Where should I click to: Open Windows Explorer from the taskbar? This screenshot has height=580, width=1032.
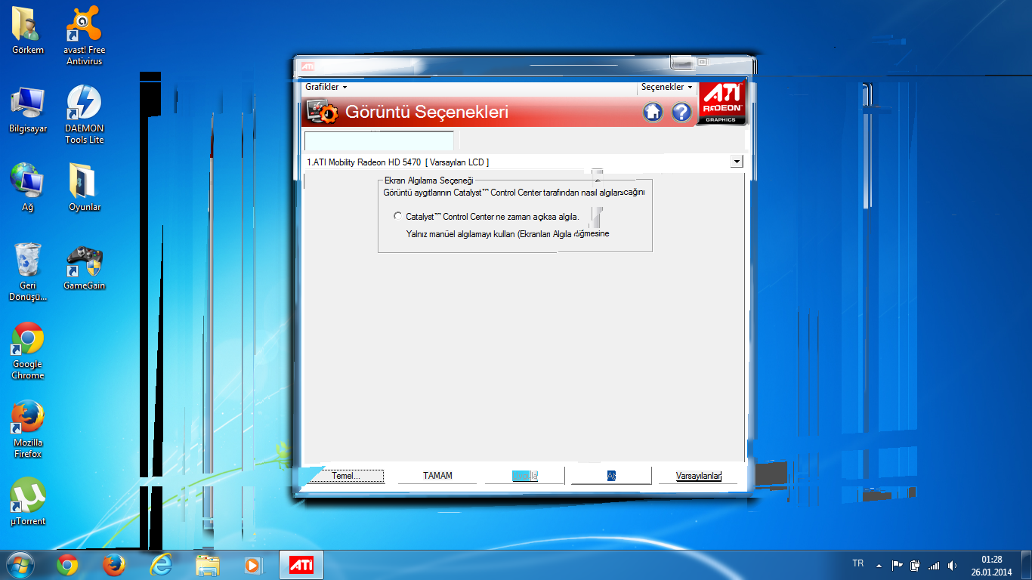(x=207, y=564)
